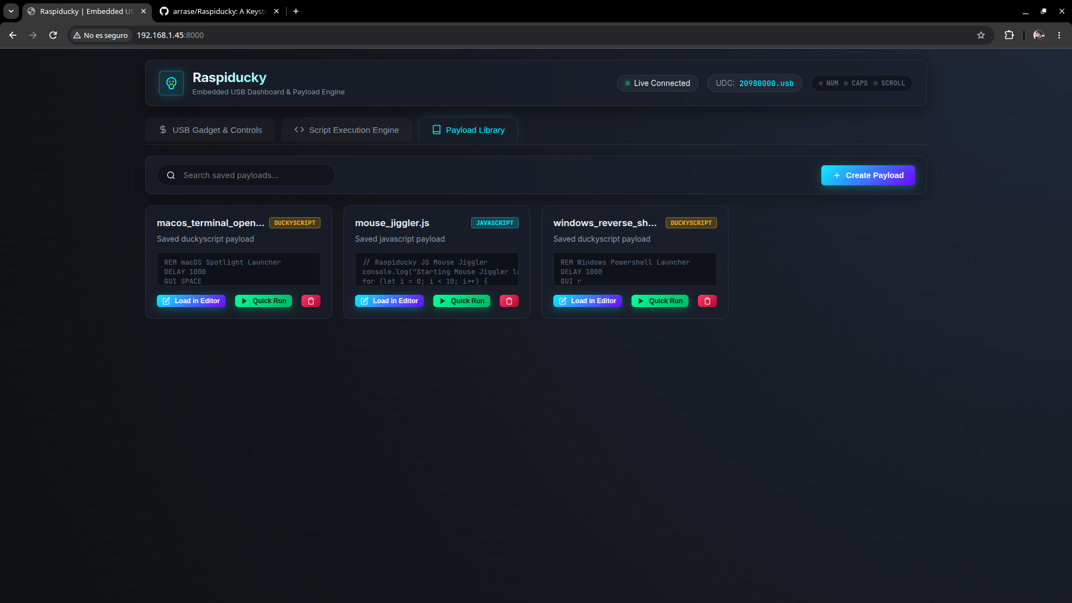Screen dimensions: 1072x603
Task: Open the USB Gadget & Controls tab
Action: click(x=210, y=130)
